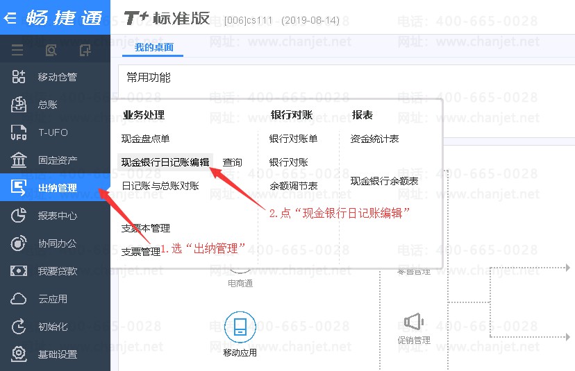Switch to the 我的桌面 tab
The width and height of the screenshot is (575, 371).
coord(153,47)
